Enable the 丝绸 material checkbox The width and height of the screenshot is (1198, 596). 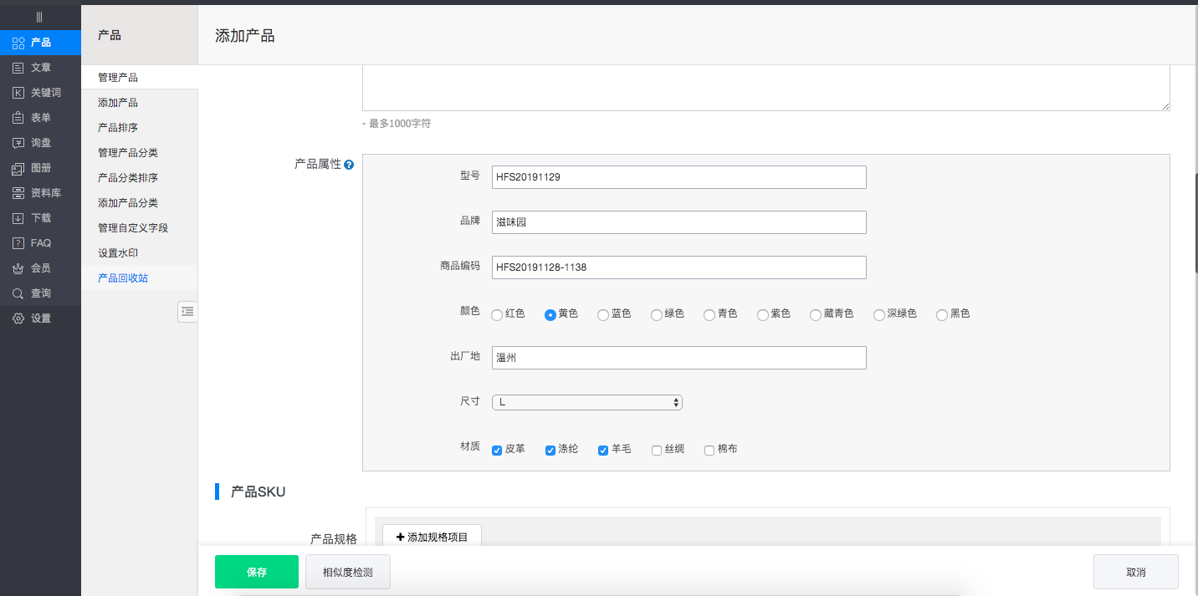pos(657,450)
